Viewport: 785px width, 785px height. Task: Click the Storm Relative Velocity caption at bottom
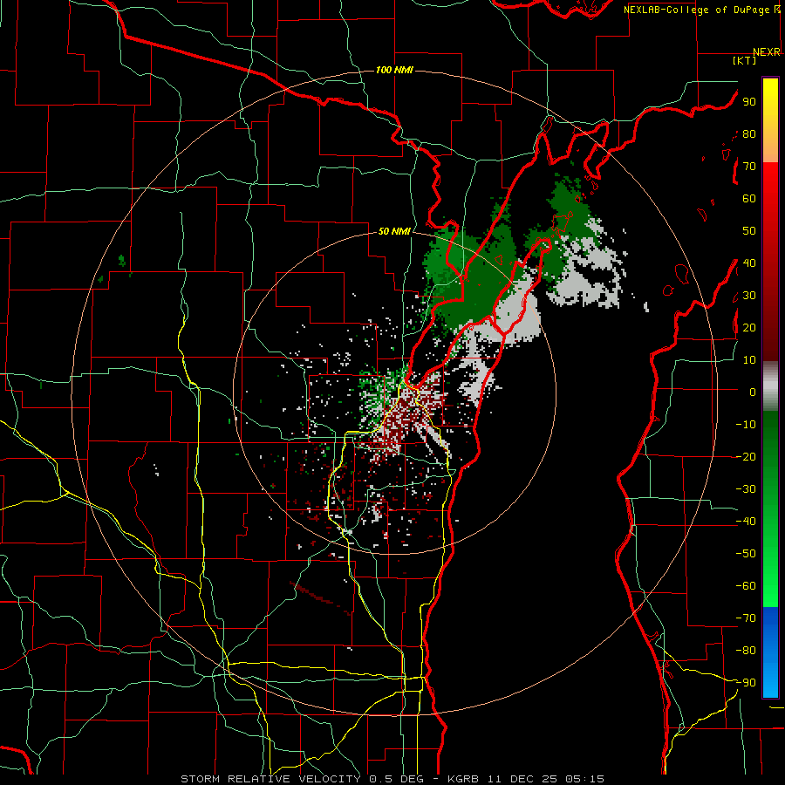click(x=392, y=779)
